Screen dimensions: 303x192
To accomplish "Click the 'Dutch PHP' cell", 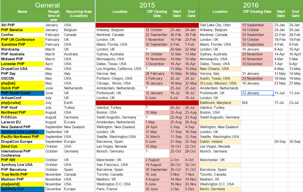I will (22, 88).
